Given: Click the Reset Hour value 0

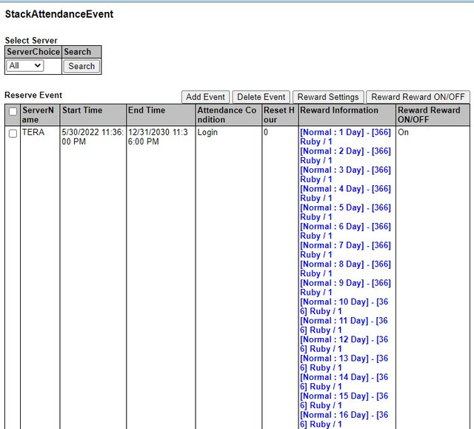Looking at the screenshot, I should [x=266, y=132].
